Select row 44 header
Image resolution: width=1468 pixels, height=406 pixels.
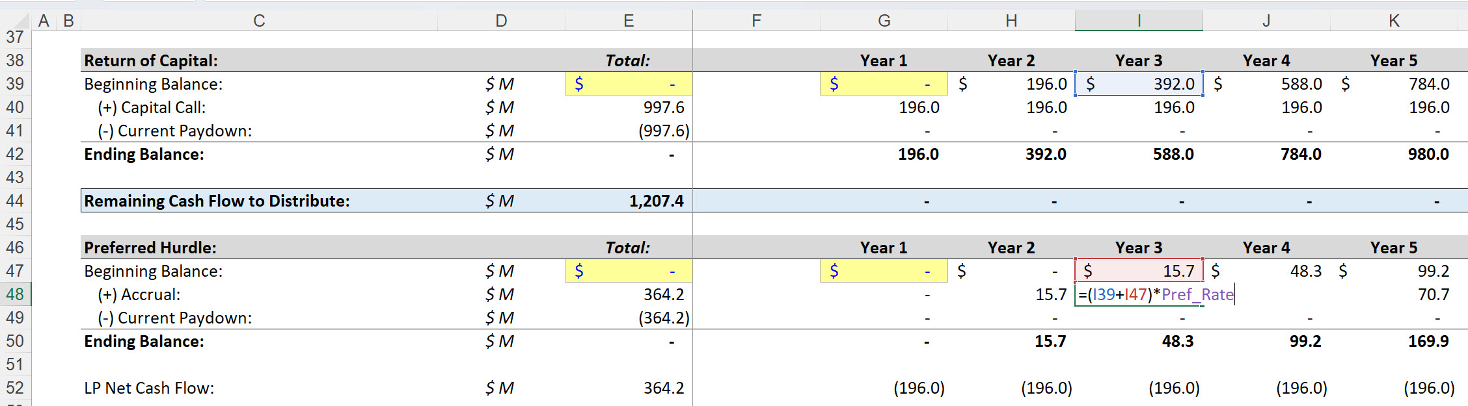point(15,201)
